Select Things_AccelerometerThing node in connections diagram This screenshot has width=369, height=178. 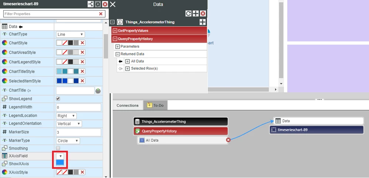[181, 122]
